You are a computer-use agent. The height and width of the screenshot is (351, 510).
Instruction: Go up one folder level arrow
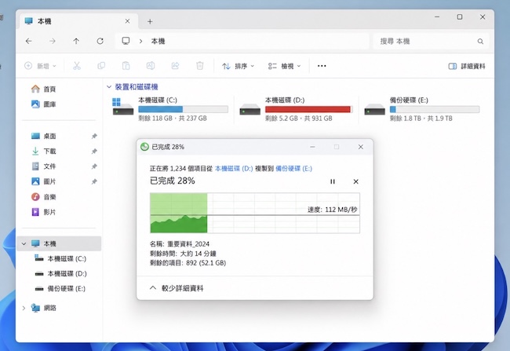(x=76, y=41)
